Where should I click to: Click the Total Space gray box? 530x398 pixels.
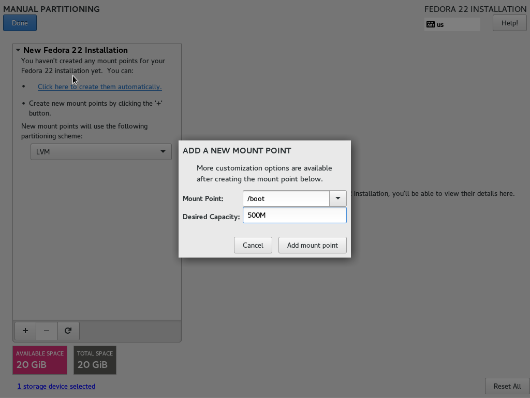coord(95,360)
